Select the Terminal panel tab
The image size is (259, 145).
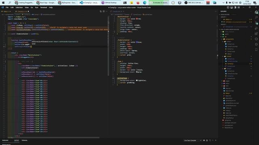point(24,141)
